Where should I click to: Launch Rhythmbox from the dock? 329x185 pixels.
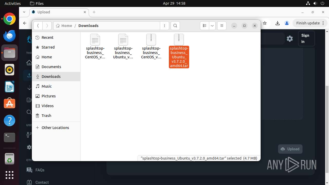click(x=10, y=70)
